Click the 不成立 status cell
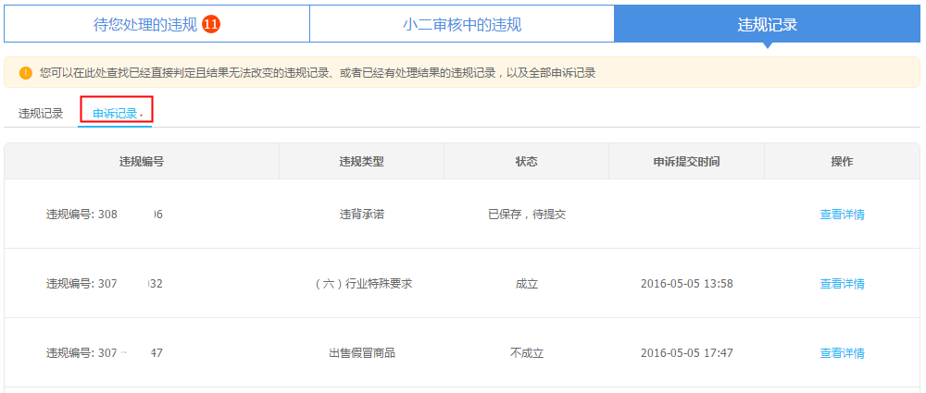Viewport: 926px width, 393px height. point(527,353)
